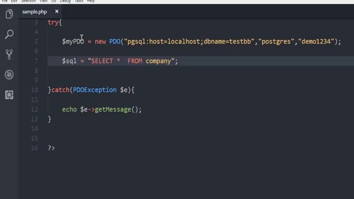Open the Selection menu
The width and height of the screenshot is (354, 199).
[28, 1]
